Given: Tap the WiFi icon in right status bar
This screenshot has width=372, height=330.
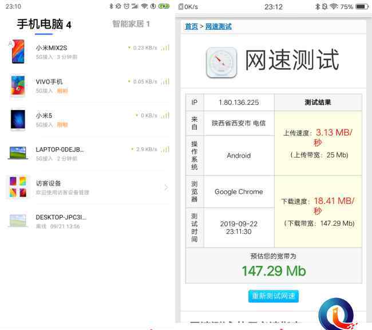Looking at the screenshot, I should coord(334,6).
